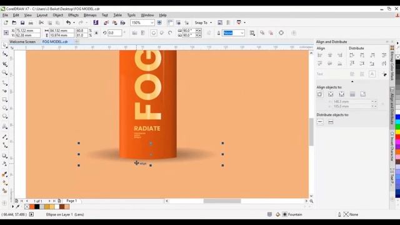The height and width of the screenshot is (225, 400).
Task: Open the Bitmaps menu
Action: pos(90,15)
